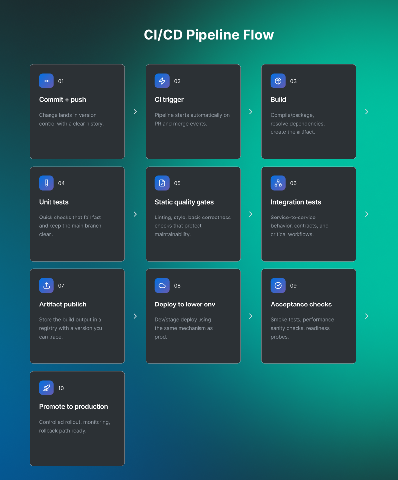Select the Static quality gates heading

[x=184, y=202]
